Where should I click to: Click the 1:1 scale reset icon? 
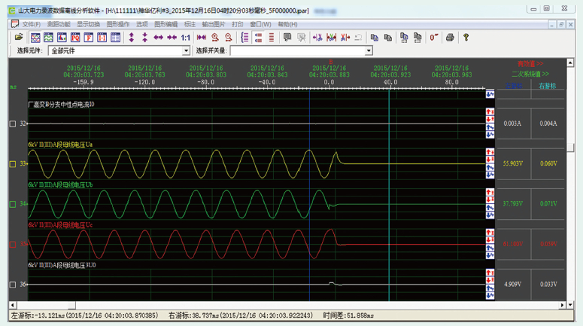point(185,37)
